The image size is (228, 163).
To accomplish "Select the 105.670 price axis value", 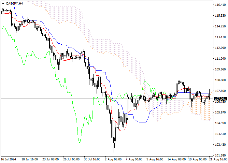I will (221, 112).
